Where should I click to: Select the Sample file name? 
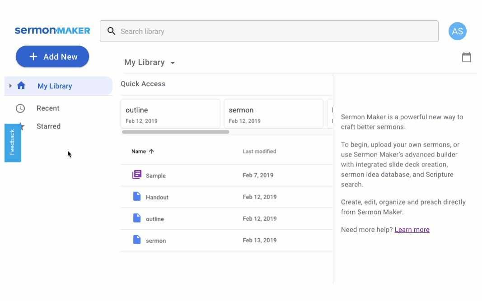(x=156, y=176)
